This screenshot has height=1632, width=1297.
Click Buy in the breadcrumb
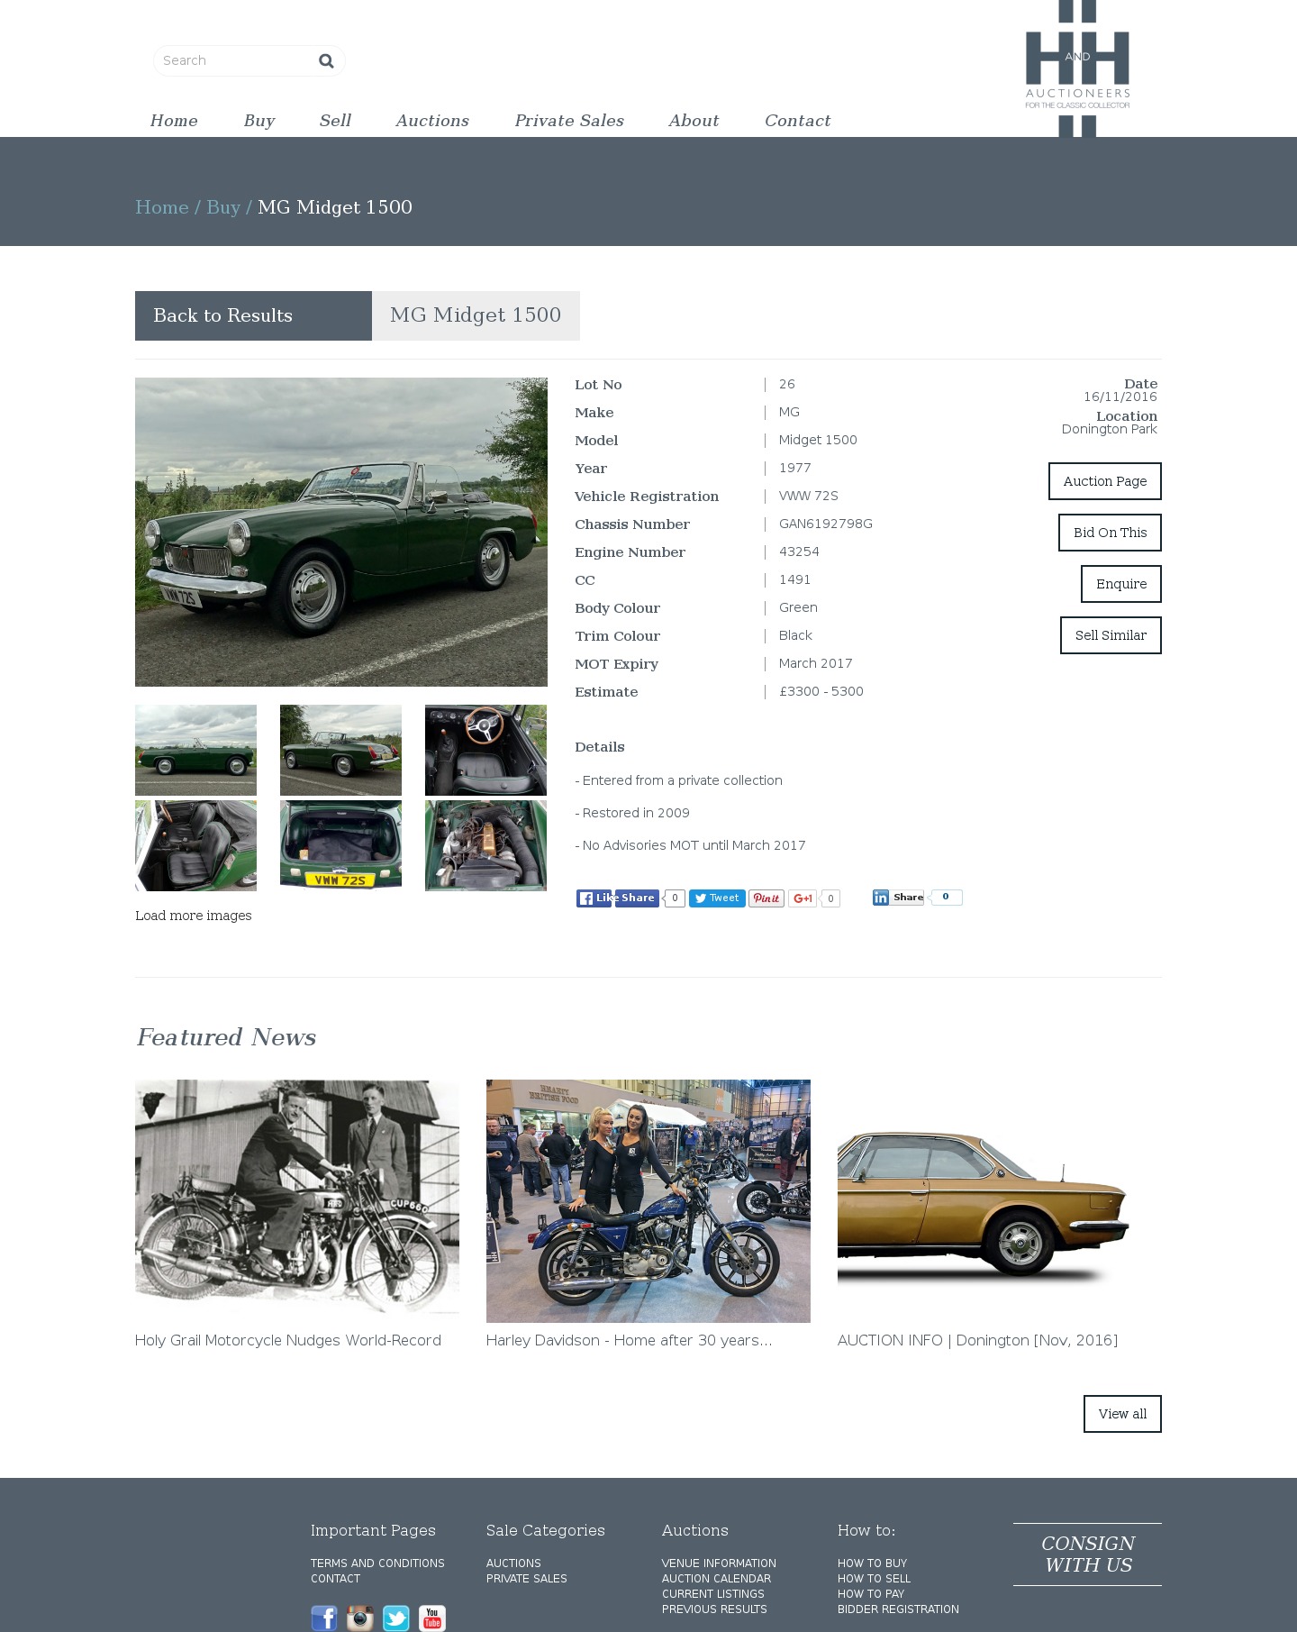(x=223, y=207)
